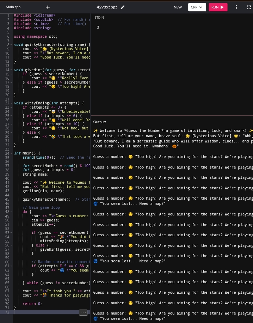Viewport: 253px width, 323px height.
Task: Fold the else-if block at line 17
Action: [x=11, y=83]
